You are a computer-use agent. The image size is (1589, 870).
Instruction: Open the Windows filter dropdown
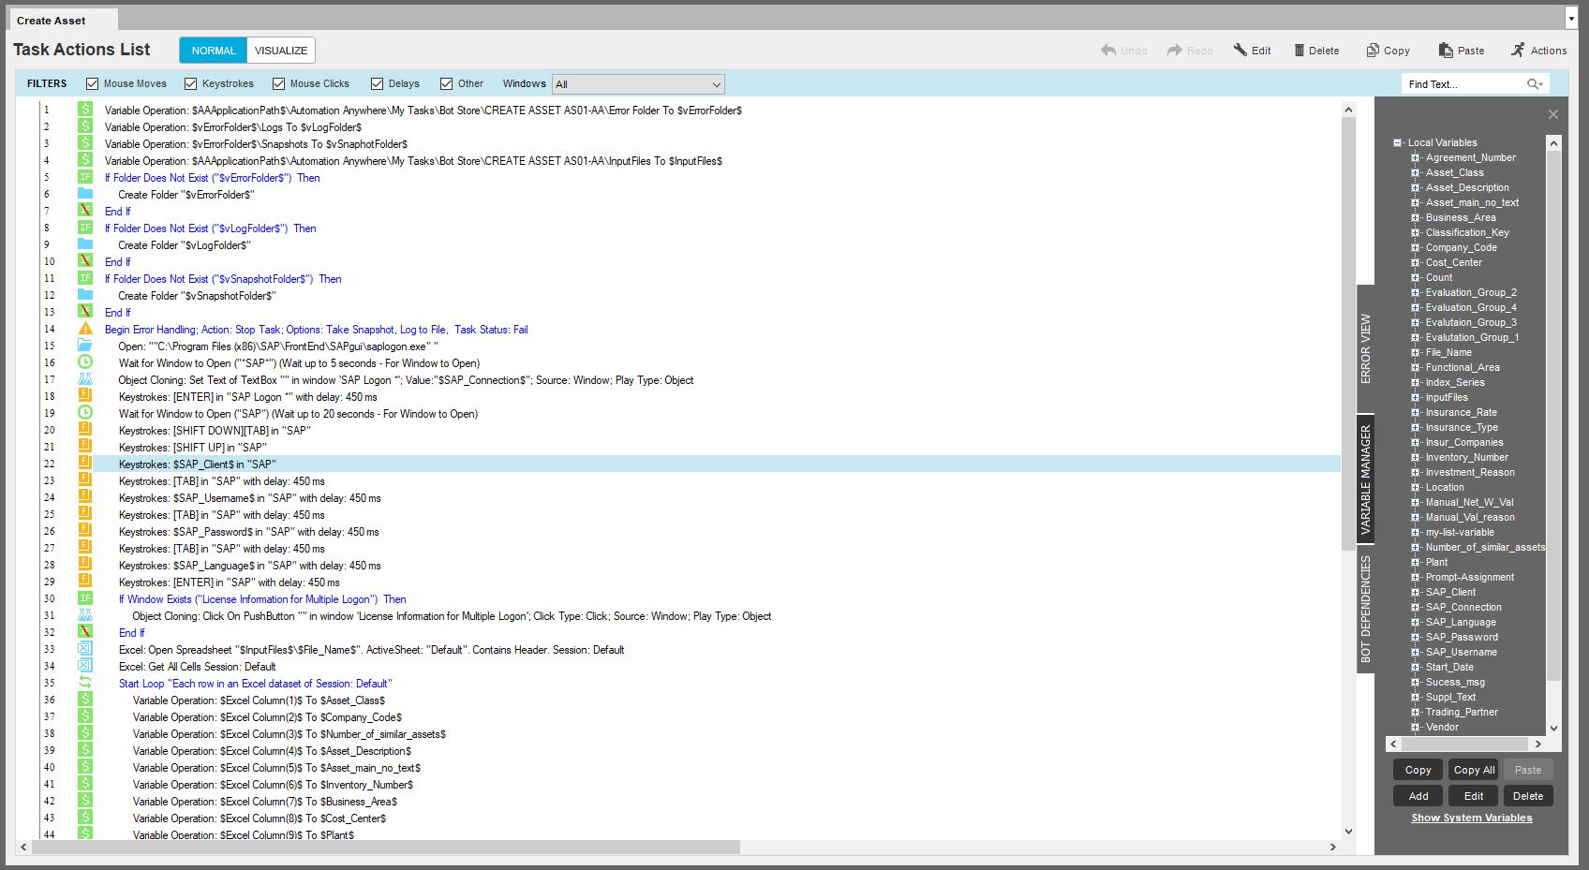tap(716, 84)
